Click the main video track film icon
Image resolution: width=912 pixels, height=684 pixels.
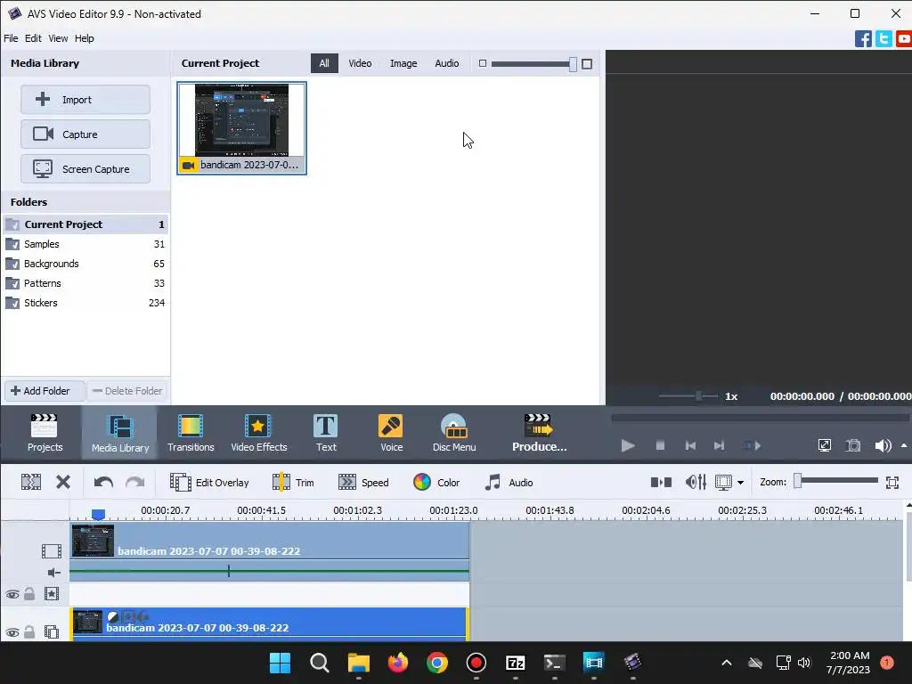coord(51,550)
